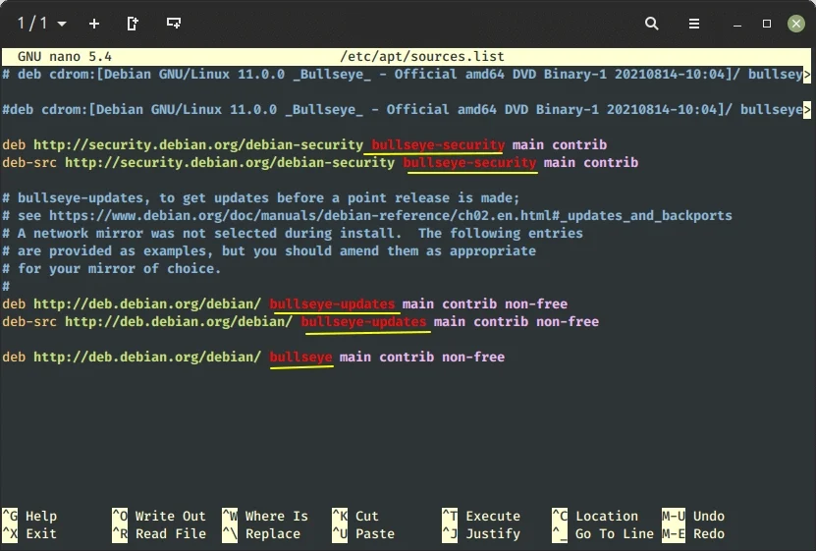Place cursor on bullseye-security in deb-src line

point(469,162)
